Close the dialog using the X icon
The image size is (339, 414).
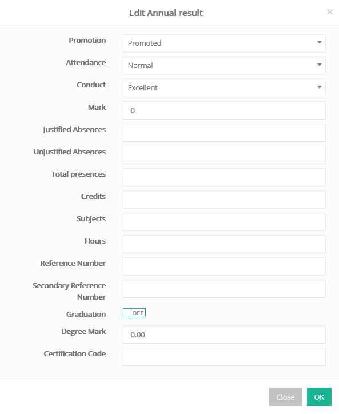point(329,11)
